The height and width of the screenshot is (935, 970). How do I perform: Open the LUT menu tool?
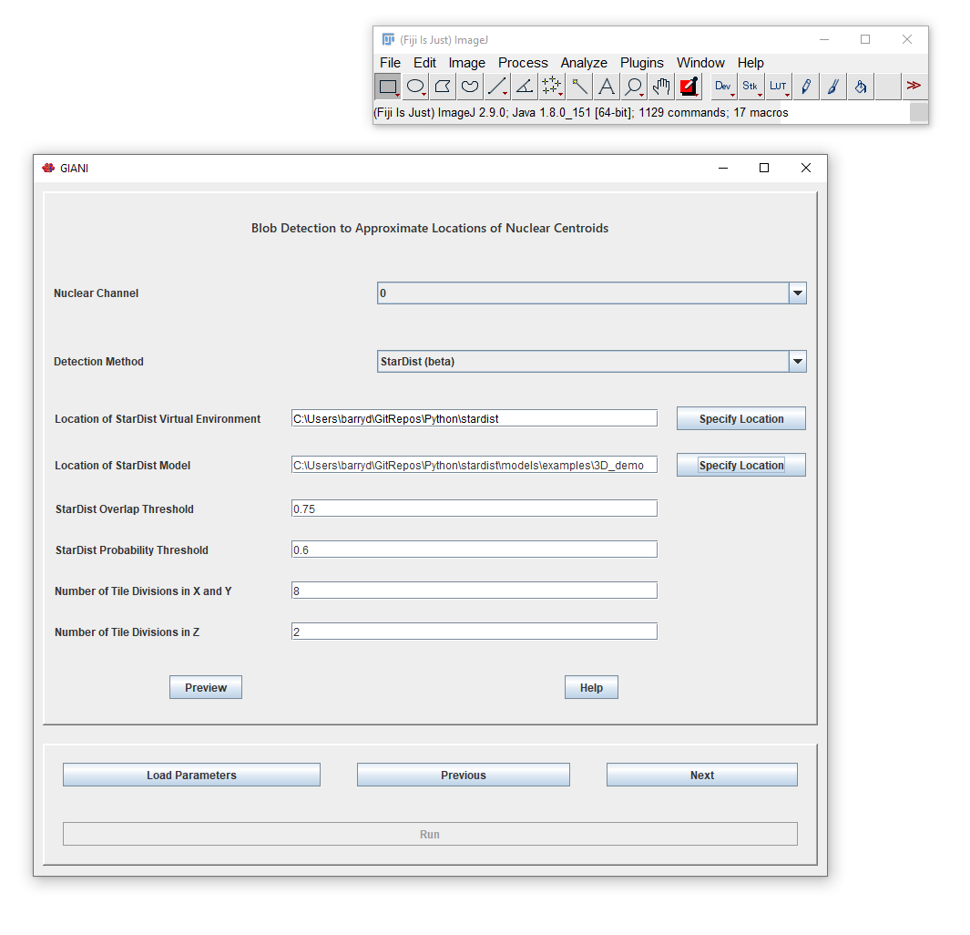tap(778, 87)
